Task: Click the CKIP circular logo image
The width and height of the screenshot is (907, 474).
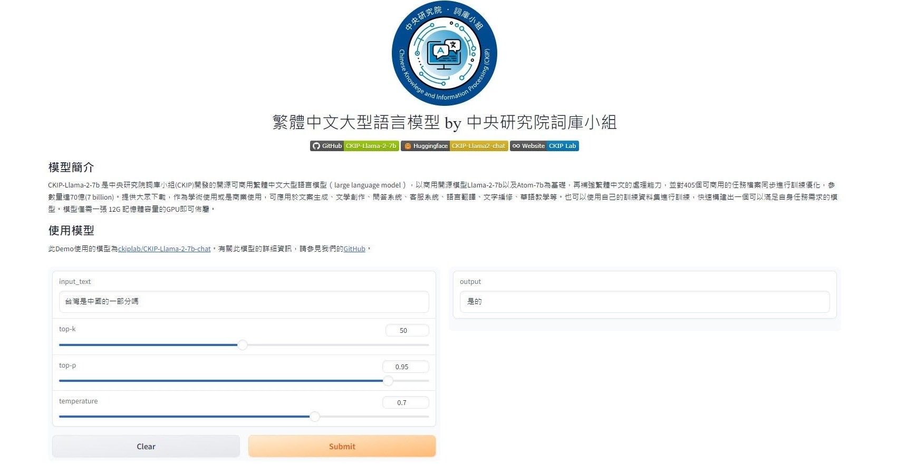Action: [x=444, y=53]
